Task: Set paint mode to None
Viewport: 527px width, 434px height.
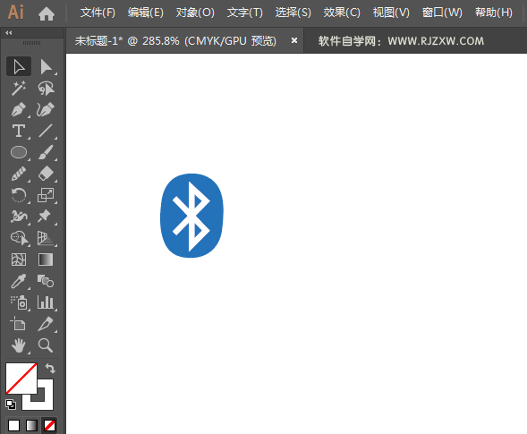Action: coord(50,426)
